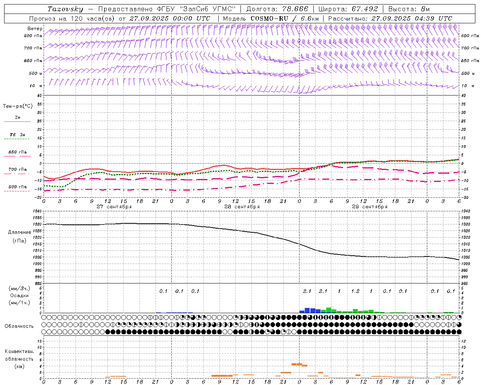Click the 1.2 precipitation amount value

click(355, 291)
